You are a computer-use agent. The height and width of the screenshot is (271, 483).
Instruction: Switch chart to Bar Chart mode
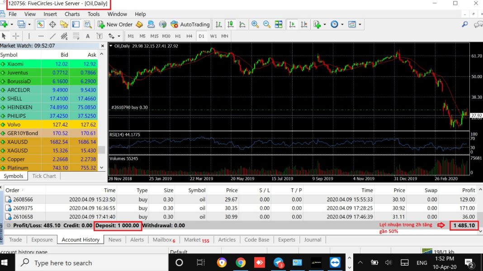[x=218, y=24]
